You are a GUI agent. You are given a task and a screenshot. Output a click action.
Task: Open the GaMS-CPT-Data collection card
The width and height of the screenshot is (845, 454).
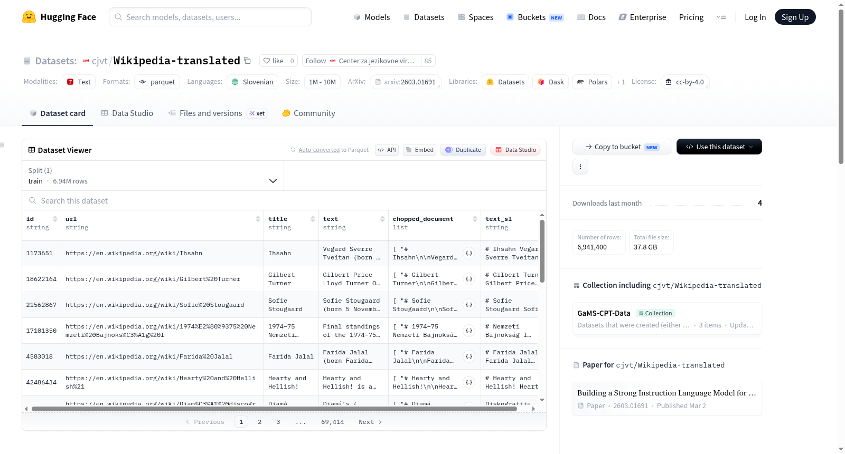(667, 318)
